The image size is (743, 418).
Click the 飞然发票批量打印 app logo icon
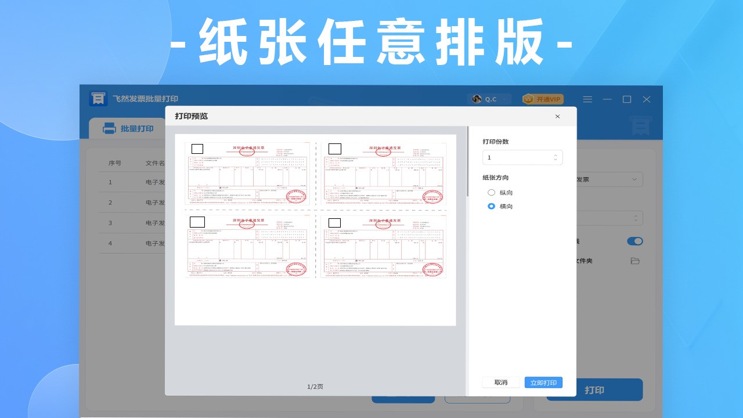(x=98, y=99)
